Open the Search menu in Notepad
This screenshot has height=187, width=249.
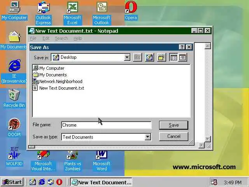tap(61, 38)
